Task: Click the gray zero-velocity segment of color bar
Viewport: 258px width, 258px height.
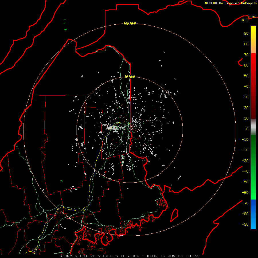Action: pos(253,127)
